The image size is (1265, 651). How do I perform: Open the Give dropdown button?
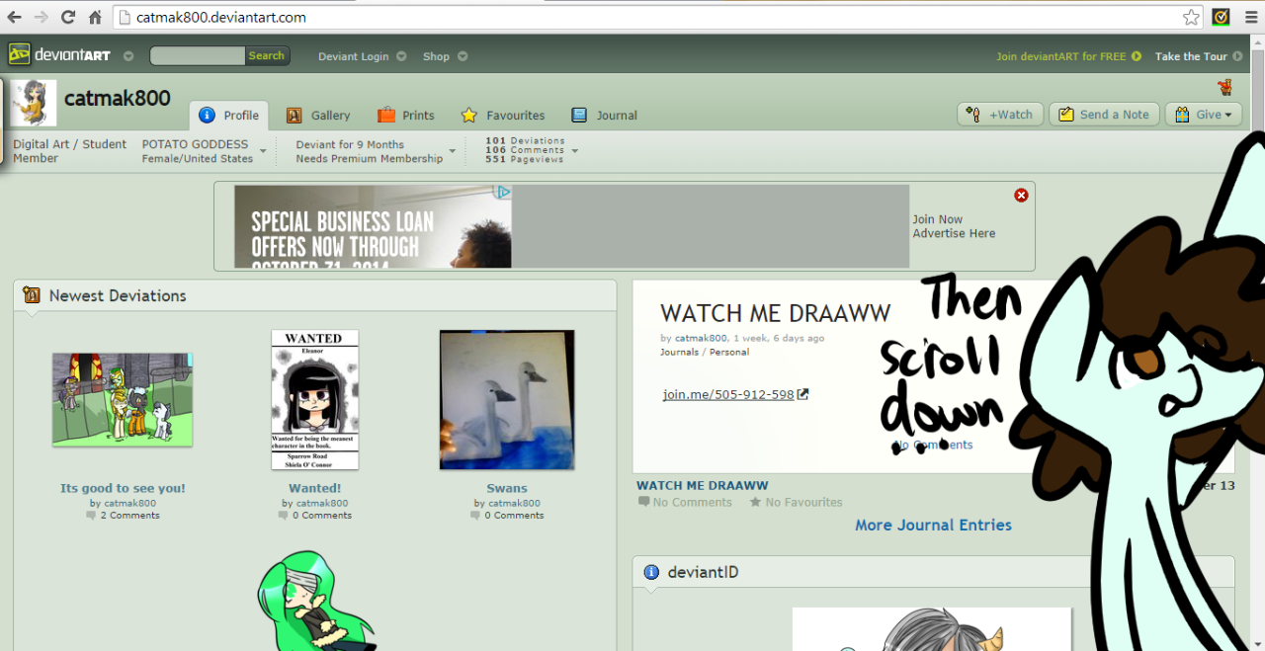click(1204, 115)
